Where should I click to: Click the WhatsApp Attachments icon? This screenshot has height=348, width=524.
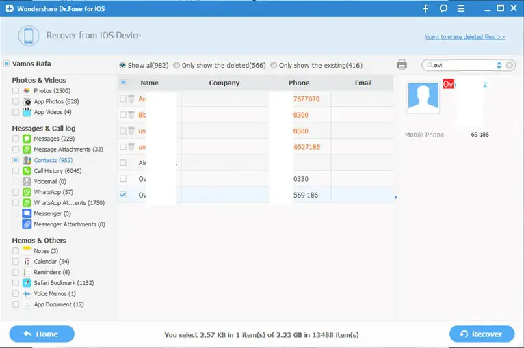27,203
